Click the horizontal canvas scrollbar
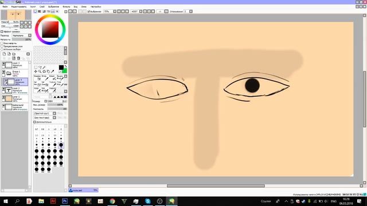Screen dimensions: 367x206 point(216,186)
